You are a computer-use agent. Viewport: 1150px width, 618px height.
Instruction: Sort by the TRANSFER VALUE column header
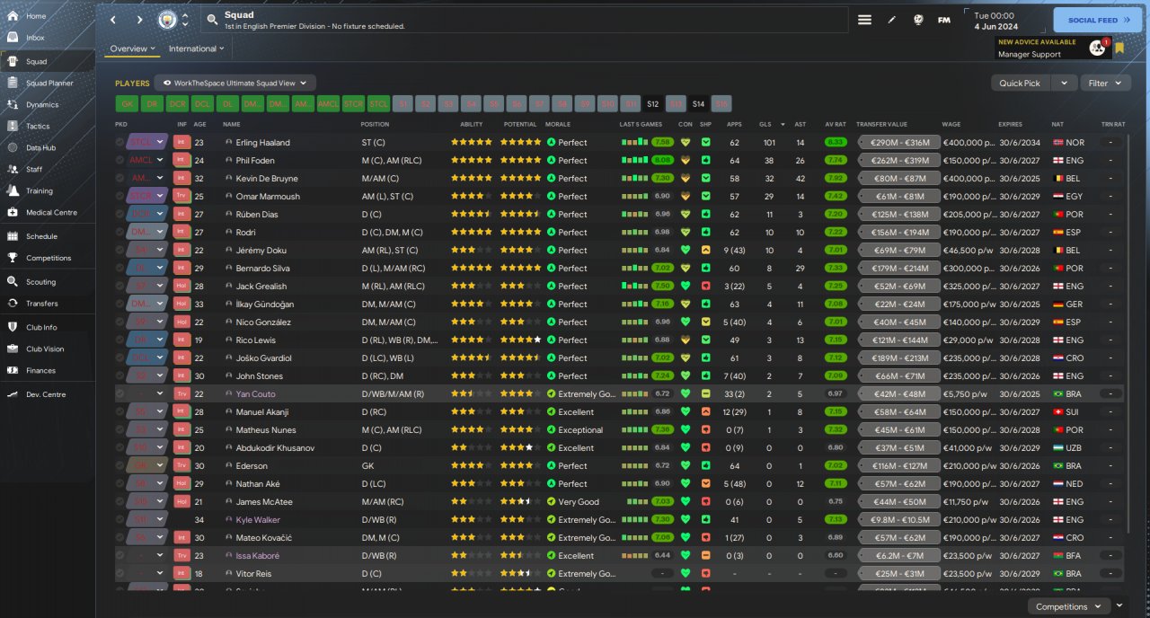(881, 124)
